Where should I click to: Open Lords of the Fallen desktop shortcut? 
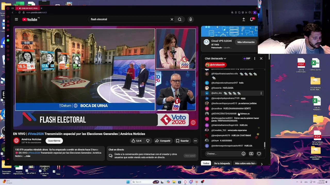[x=44, y=171]
